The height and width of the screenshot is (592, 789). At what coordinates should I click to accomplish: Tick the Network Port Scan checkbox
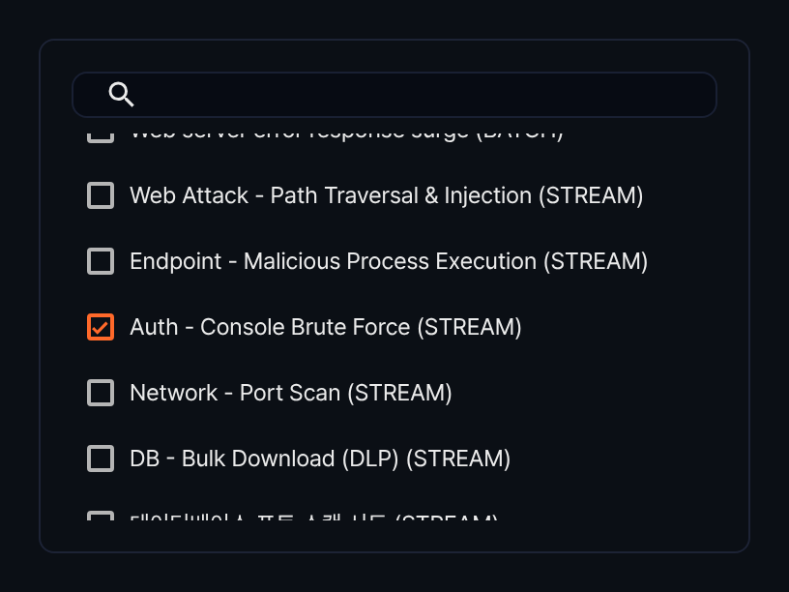tap(101, 393)
